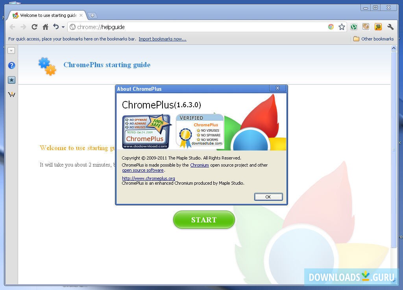Click the Chrome logo extension icon
The height and width of the screenshot is (290, 403).
pos(331,27)
